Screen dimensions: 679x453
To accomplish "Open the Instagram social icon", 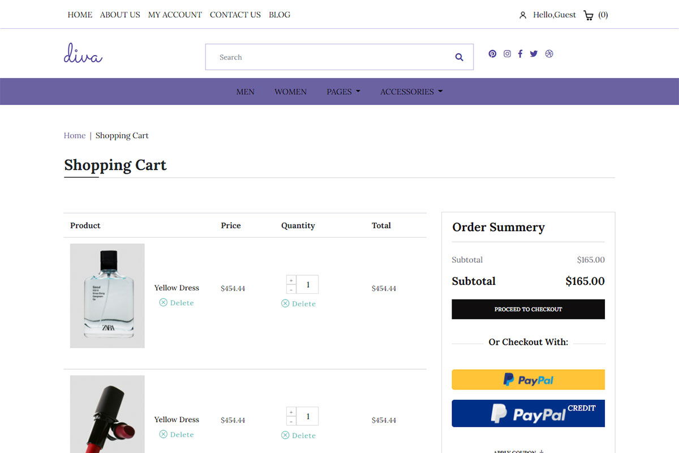I will click(x=507, y=54).
